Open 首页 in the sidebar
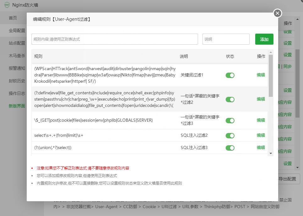The image size is (303, 216). click(13, 18)
